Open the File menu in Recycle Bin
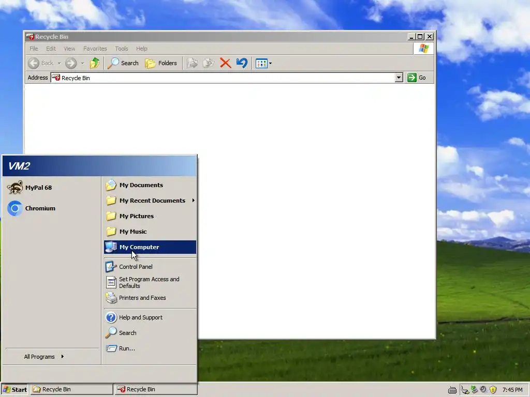 pos(34,49)
